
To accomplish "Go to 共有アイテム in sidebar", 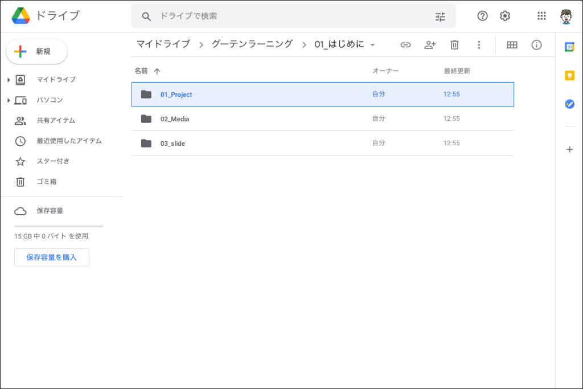I will 55,121.
